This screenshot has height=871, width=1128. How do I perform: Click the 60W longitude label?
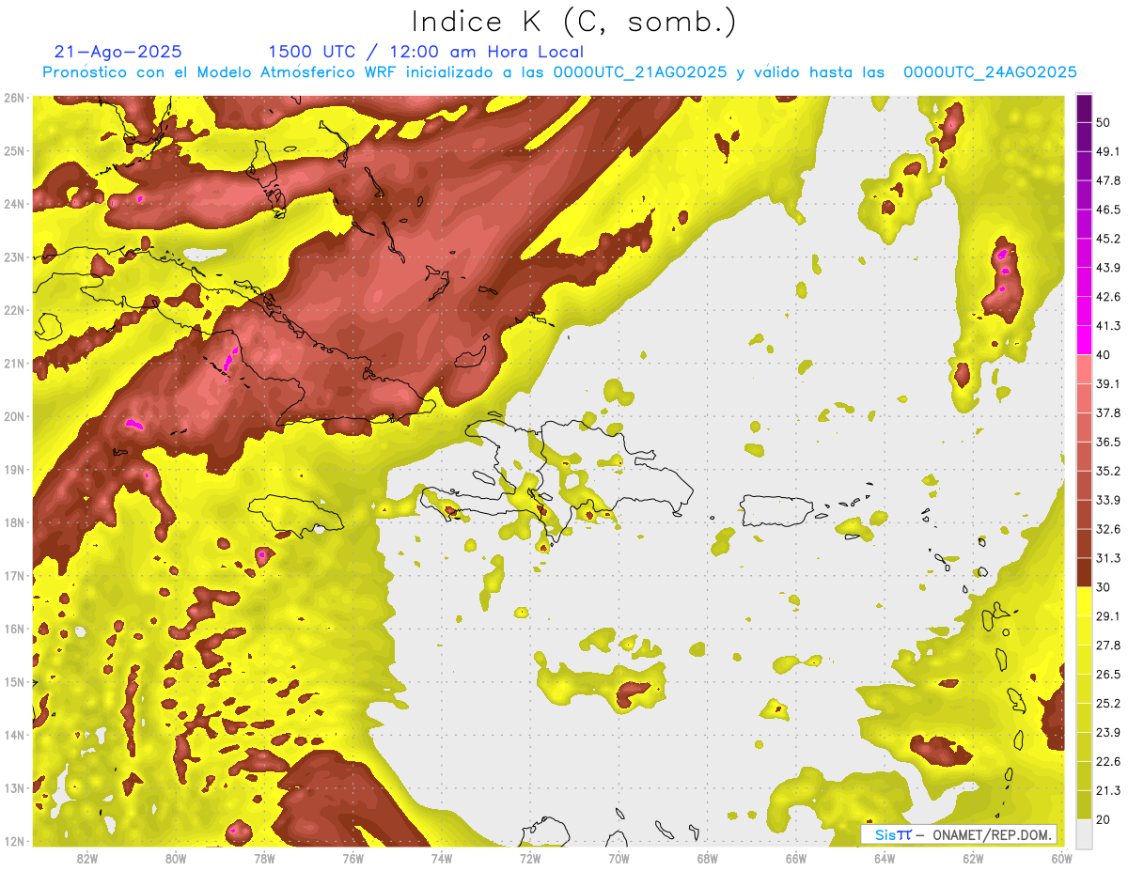1062,859
